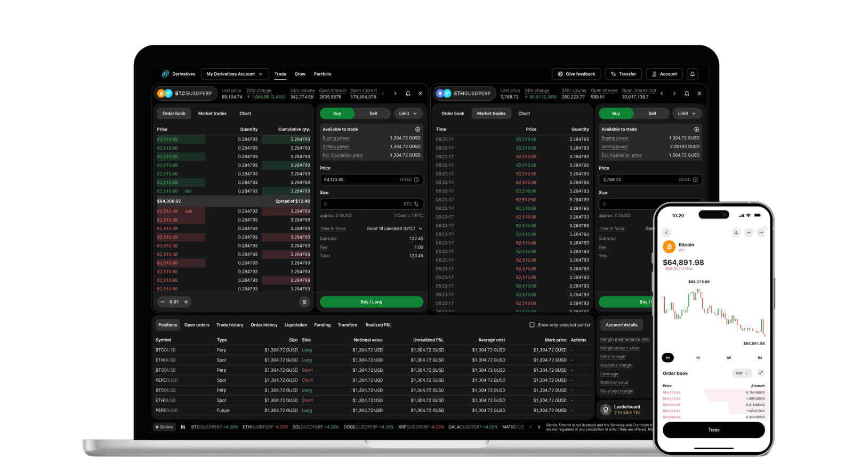
Task: Tap the back arrow on the phone app
Action: pos(666,233)
